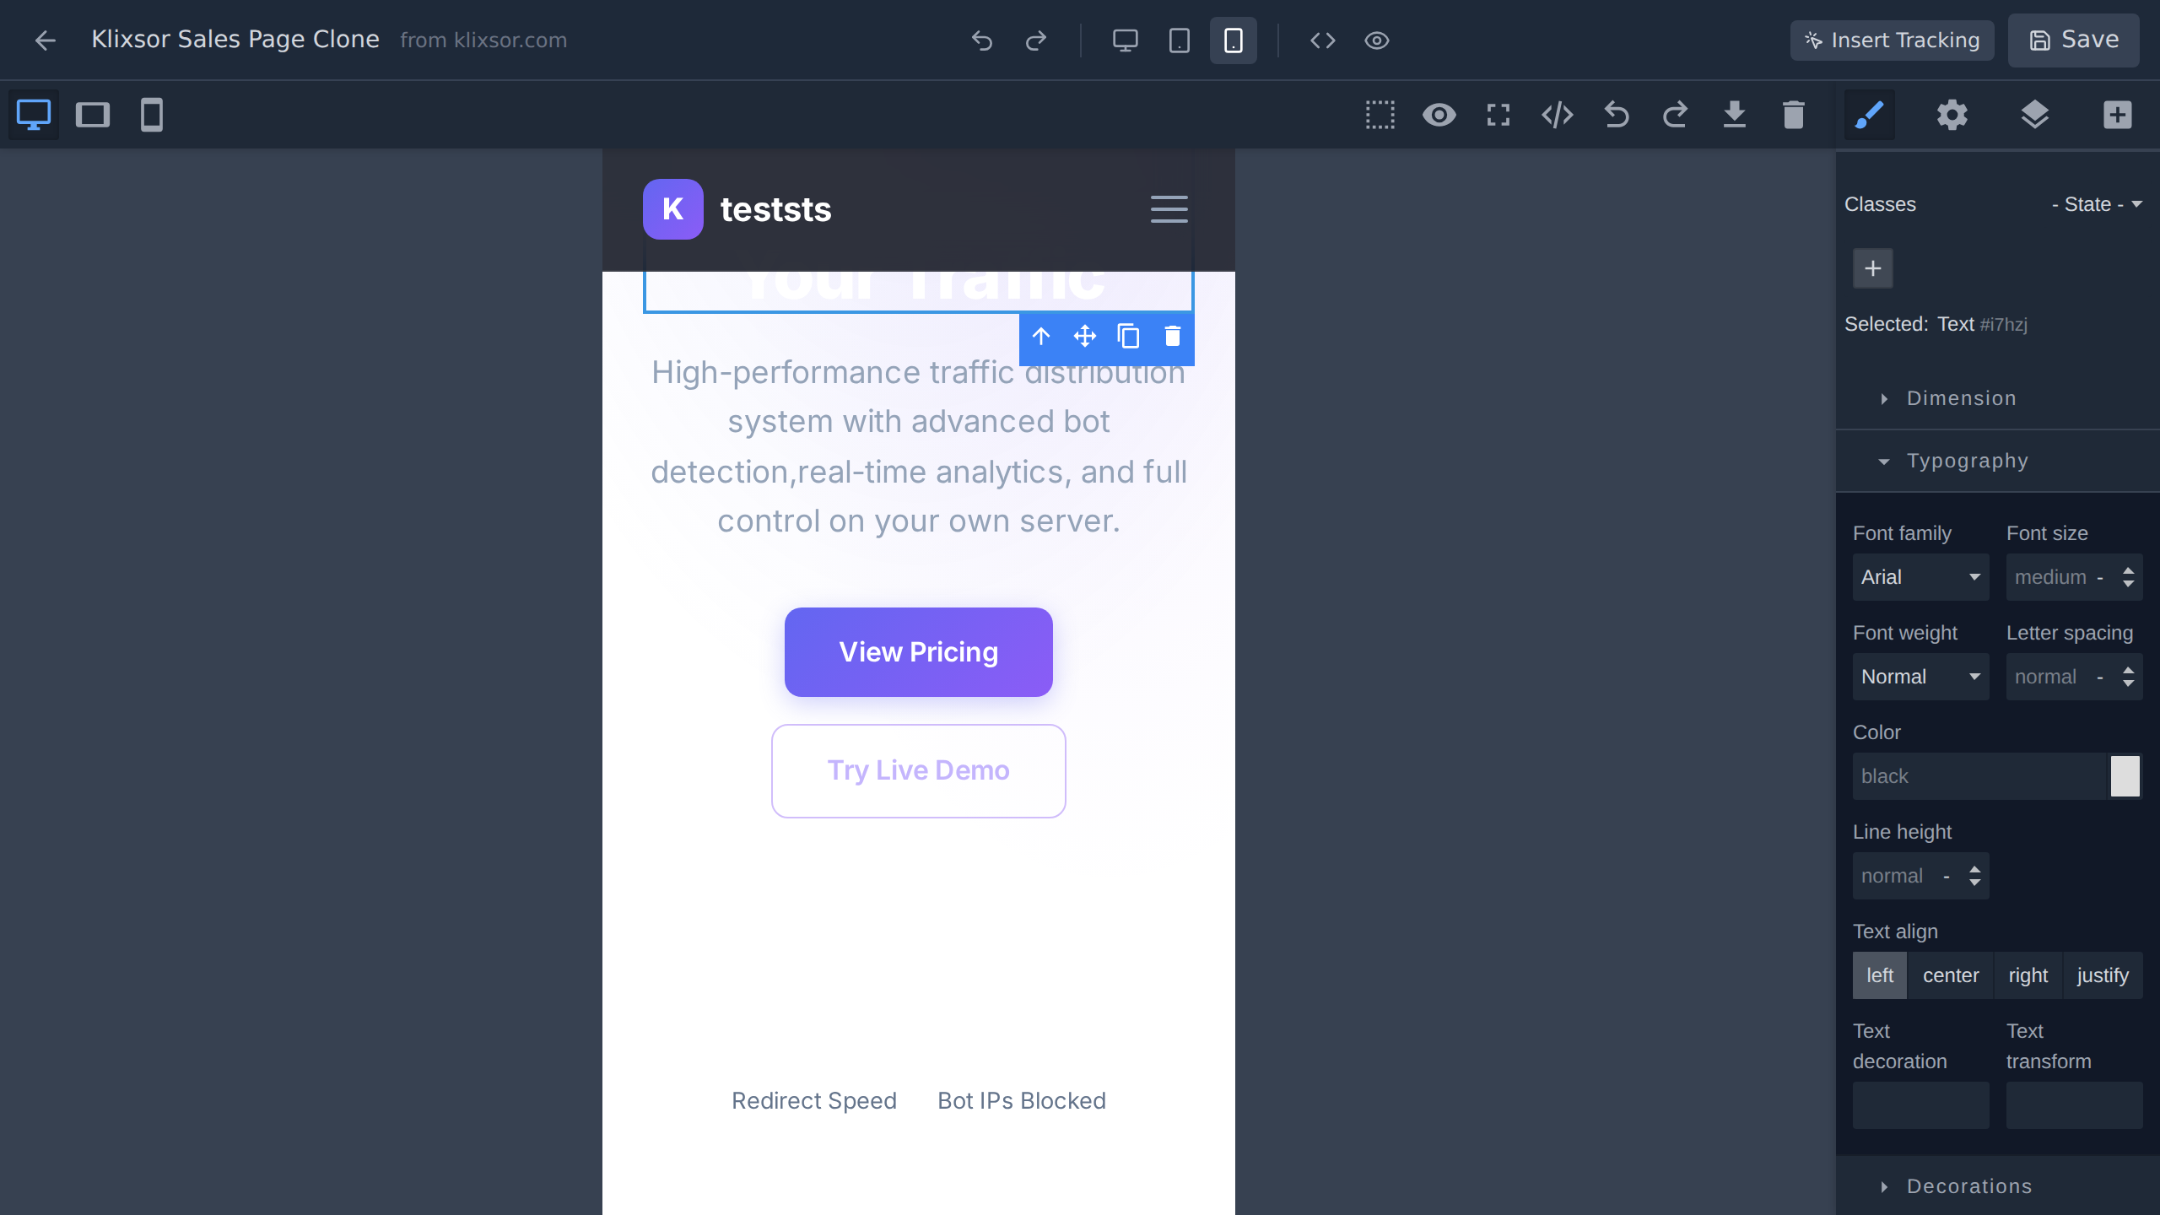
Task: Click the trash delete icon in the toolbar
Action: 1793,114
